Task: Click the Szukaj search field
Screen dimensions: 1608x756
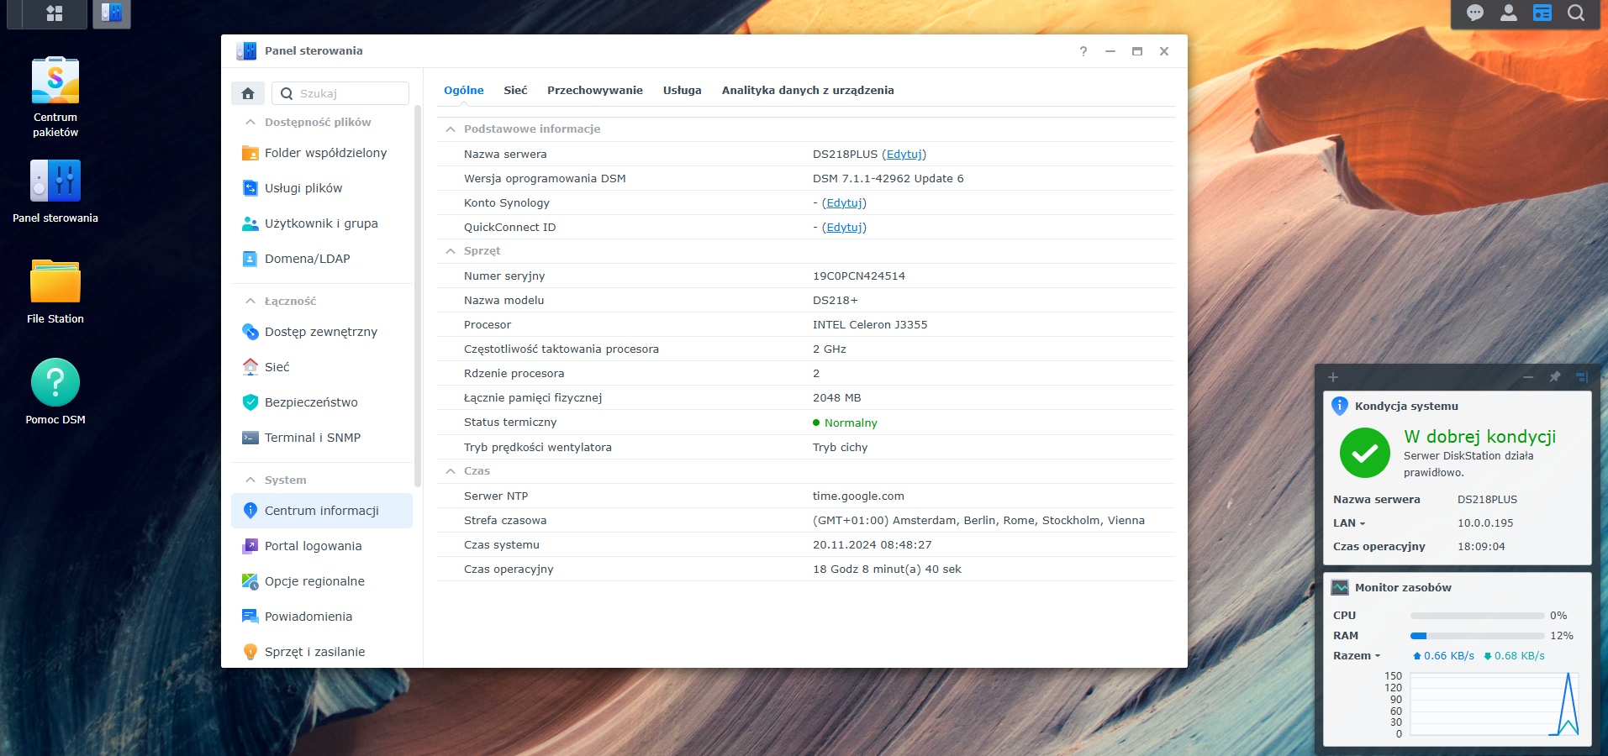Action: tap(340, 93)
